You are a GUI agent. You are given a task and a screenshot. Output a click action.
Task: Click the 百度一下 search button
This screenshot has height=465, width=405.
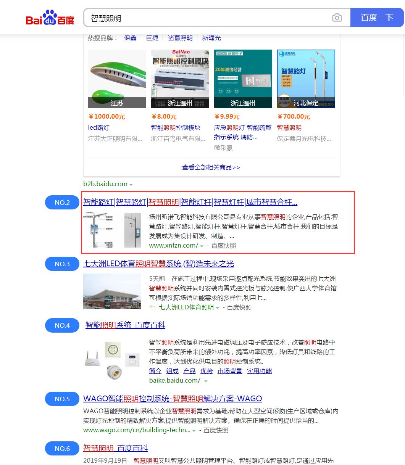click(x=377, y=18)
